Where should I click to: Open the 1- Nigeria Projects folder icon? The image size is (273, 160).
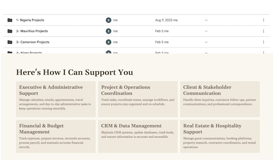click(10, 20)
